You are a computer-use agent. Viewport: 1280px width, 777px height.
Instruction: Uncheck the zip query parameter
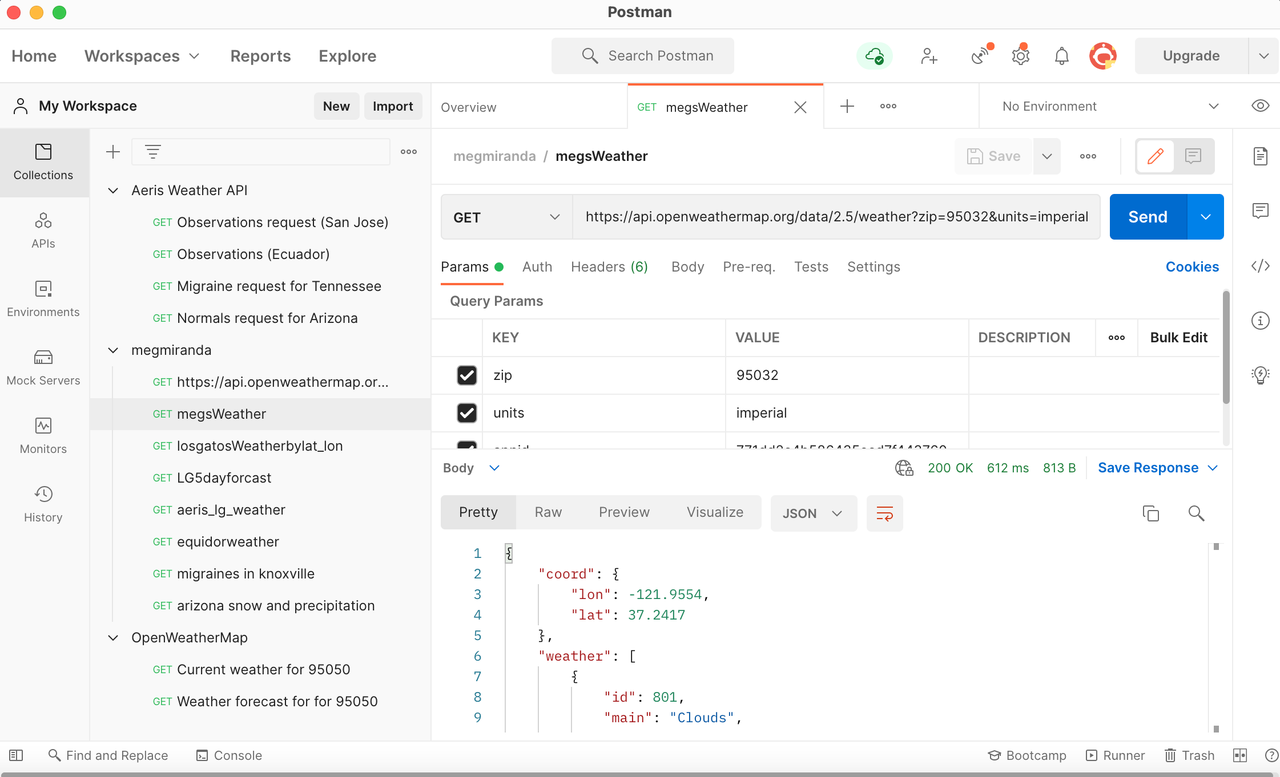466,375
